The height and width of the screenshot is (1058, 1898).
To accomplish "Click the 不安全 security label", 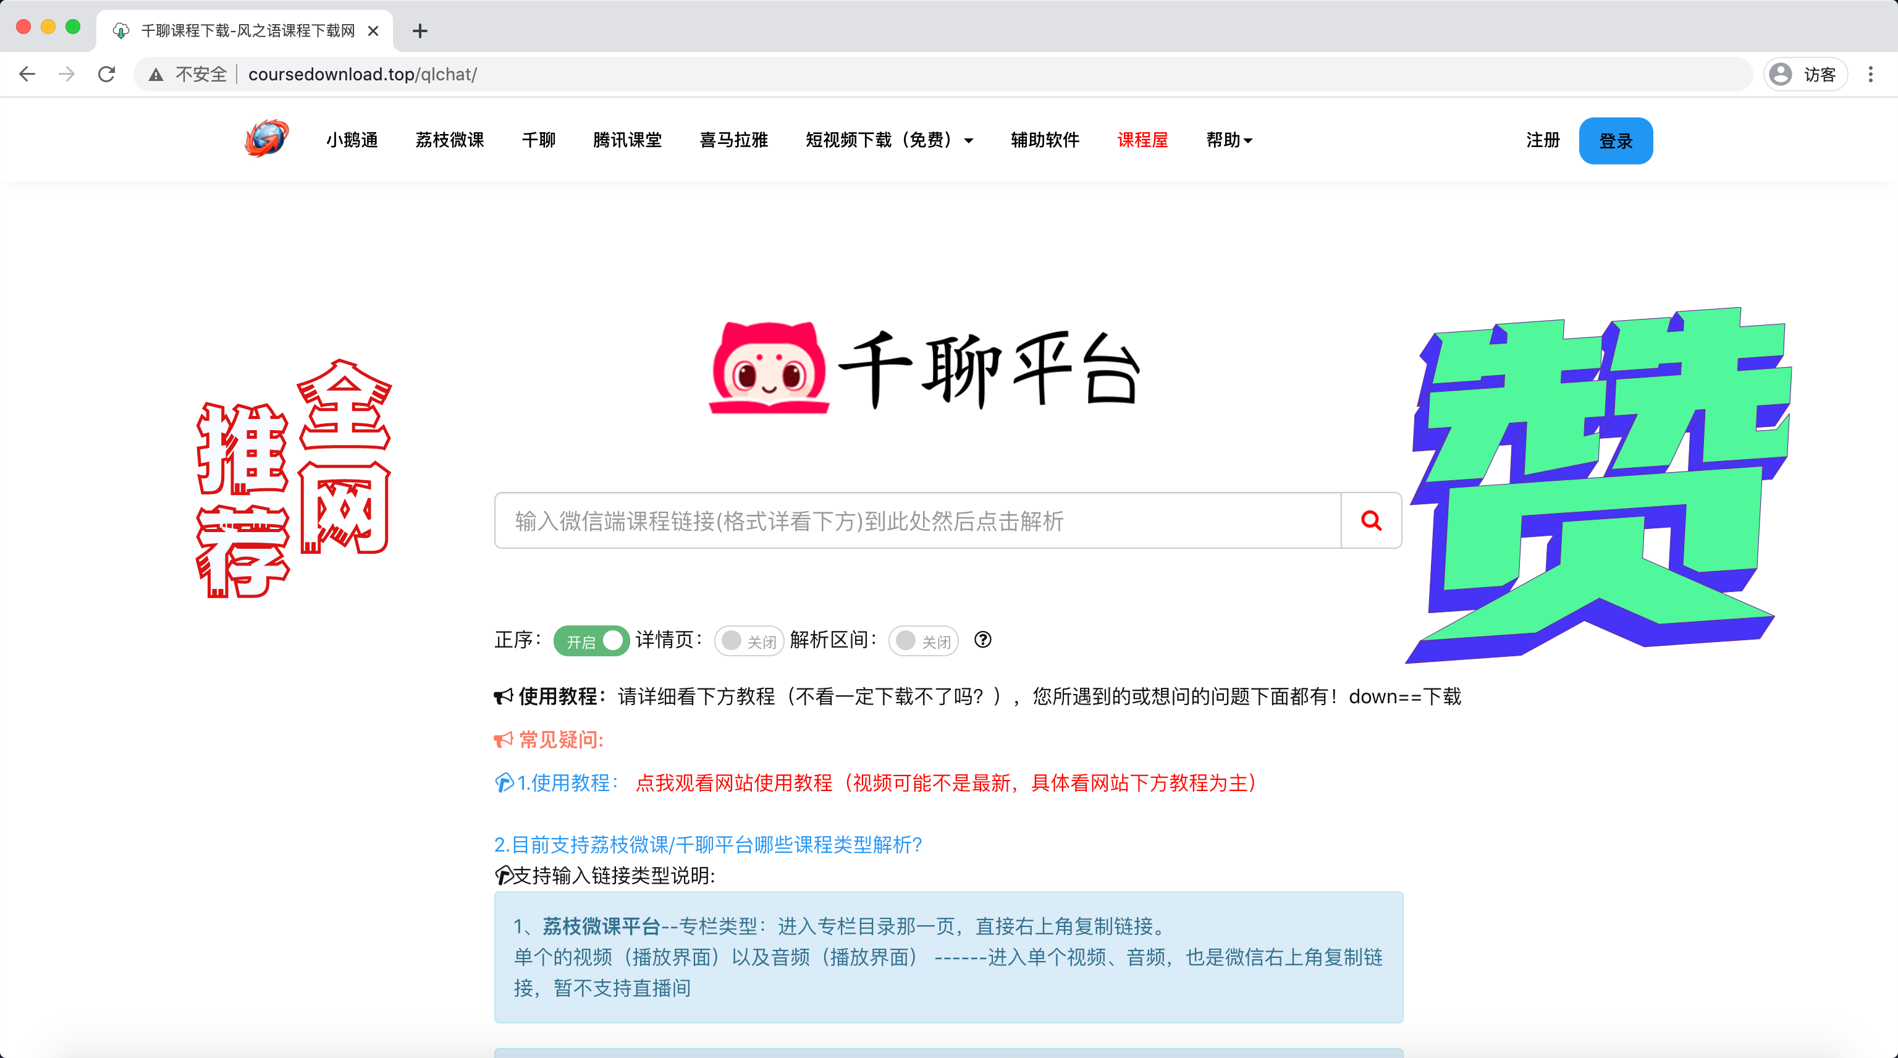I will (201, 74).
